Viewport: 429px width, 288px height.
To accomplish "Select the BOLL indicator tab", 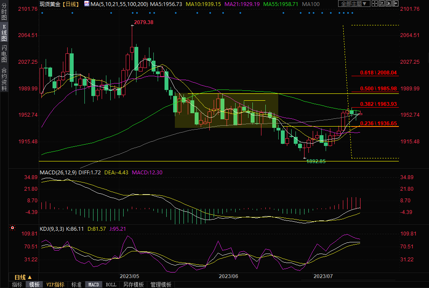I will click(x=111, y=285).
